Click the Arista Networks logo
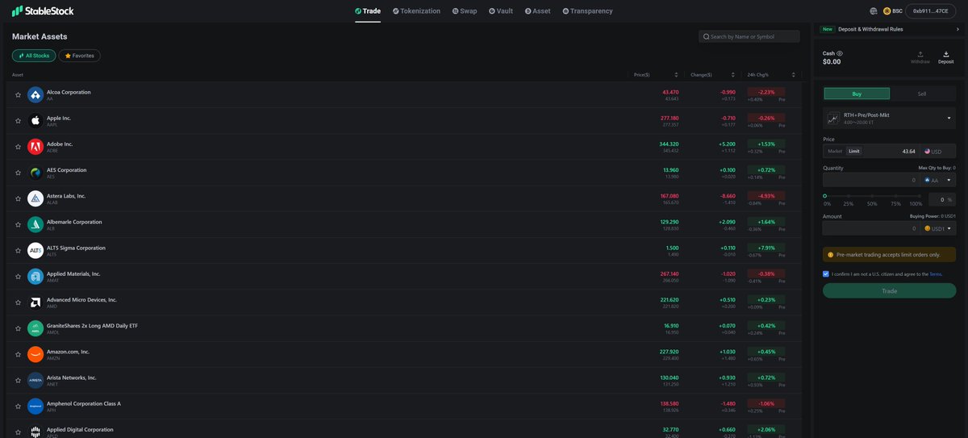Screen dimensions: 968x438 (35, 380)
